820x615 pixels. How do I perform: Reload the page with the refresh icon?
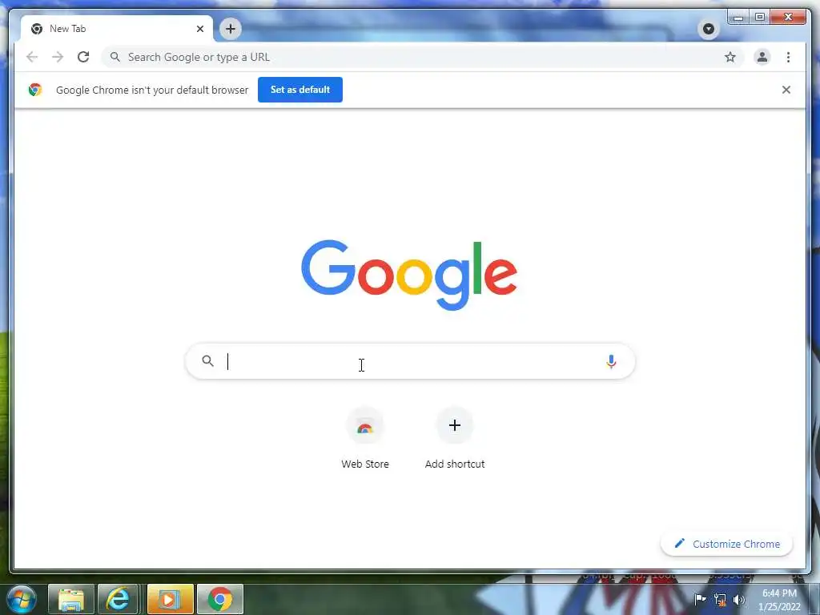click(83, 57)
